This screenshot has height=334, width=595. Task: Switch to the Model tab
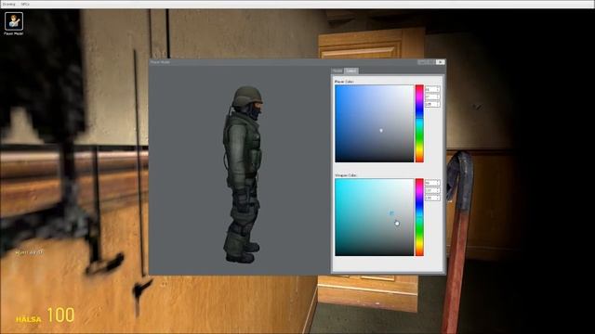point(337,71)
